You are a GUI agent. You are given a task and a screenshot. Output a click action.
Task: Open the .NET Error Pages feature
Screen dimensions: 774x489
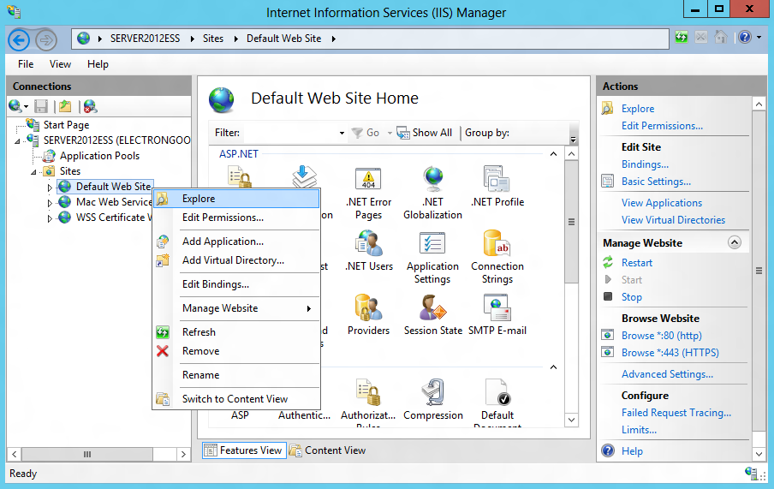368,194
